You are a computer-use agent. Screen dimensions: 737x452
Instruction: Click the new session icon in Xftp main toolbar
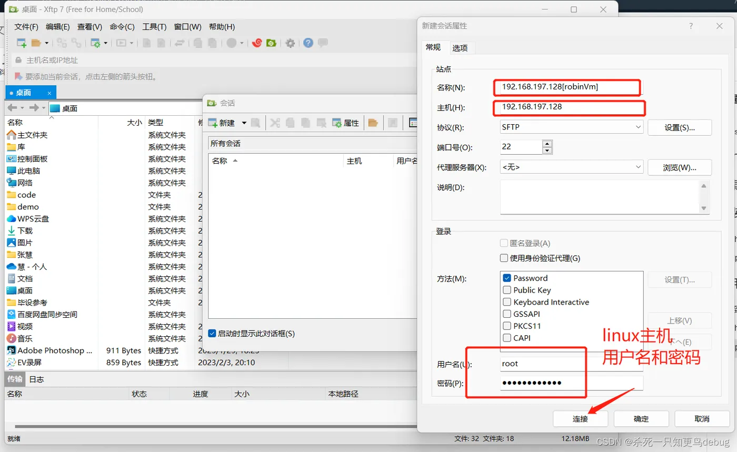coord(22,43)
